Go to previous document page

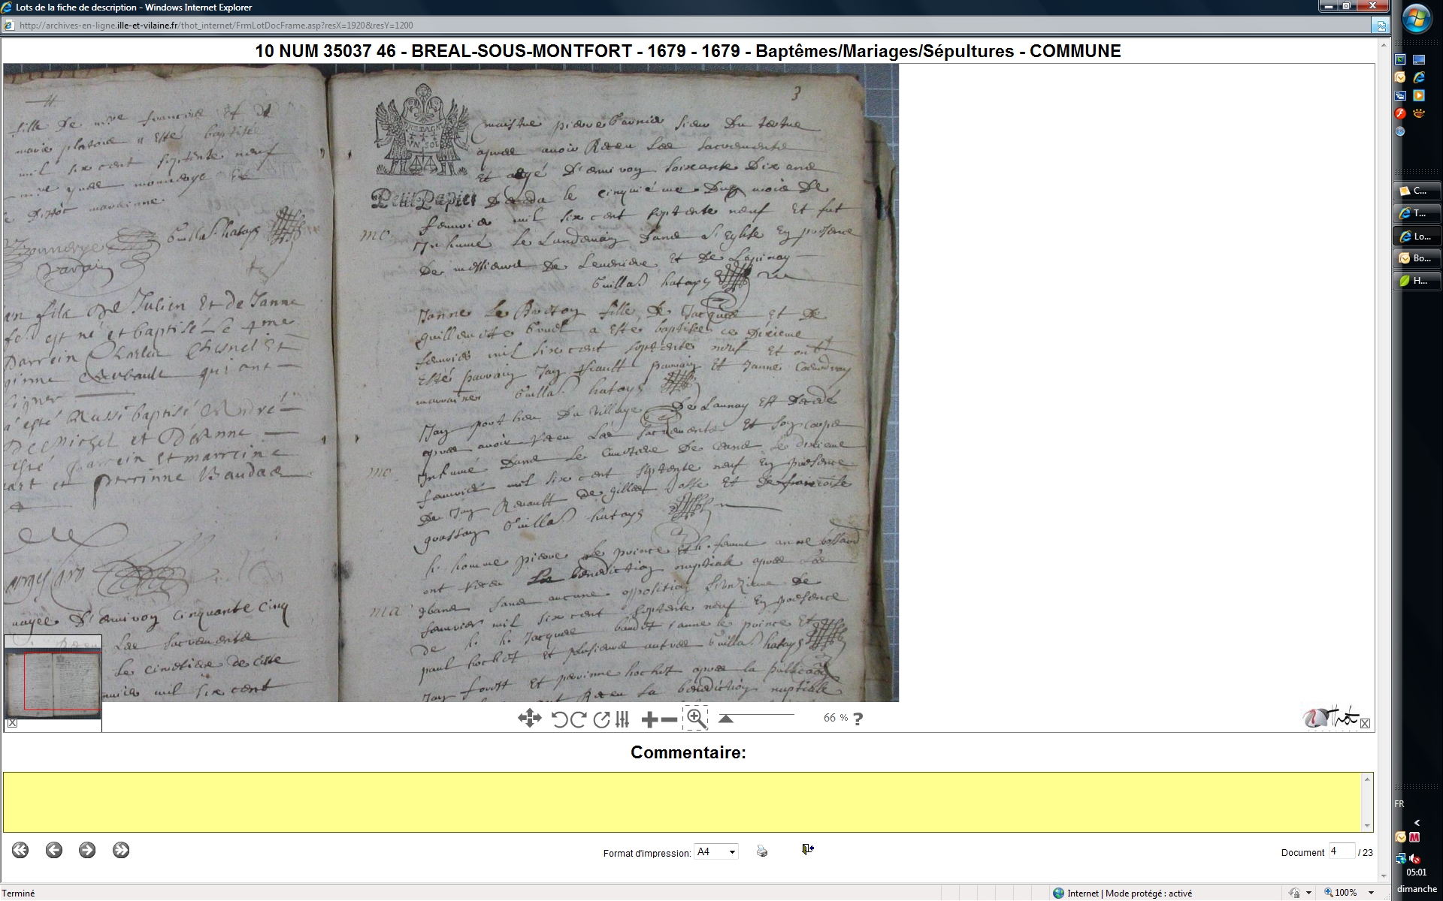(x=53, y=850)
